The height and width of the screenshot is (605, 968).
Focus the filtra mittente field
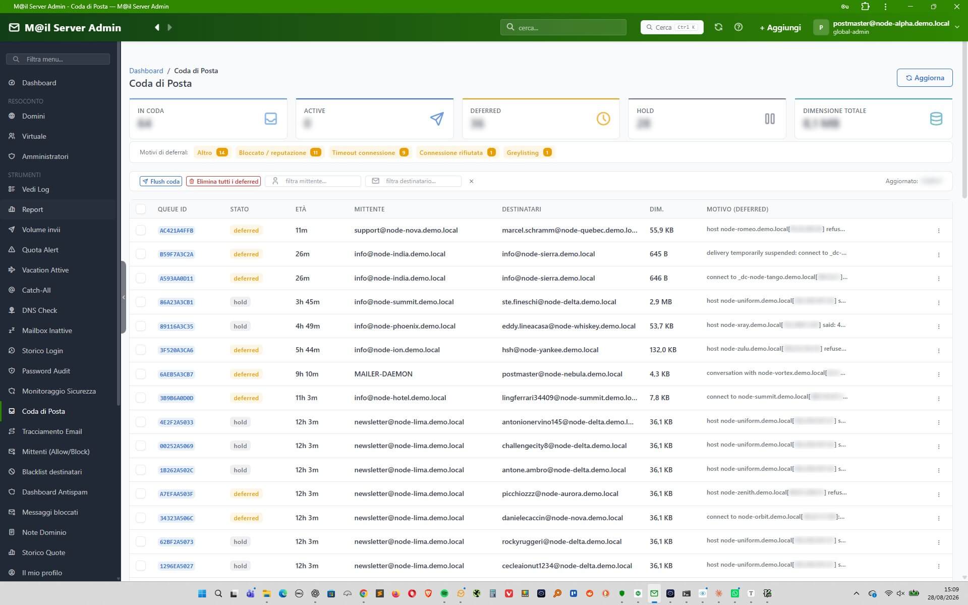click(x=313, y=181)
